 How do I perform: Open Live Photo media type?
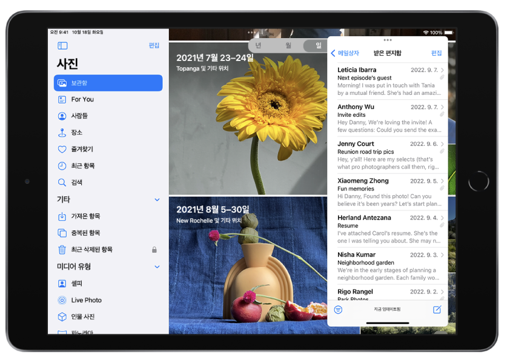coord(108,300)
